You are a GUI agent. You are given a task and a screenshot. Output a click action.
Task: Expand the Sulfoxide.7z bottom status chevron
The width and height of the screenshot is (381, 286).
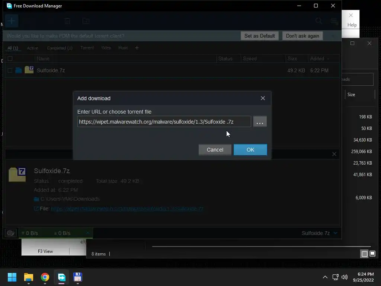[336, 233]
